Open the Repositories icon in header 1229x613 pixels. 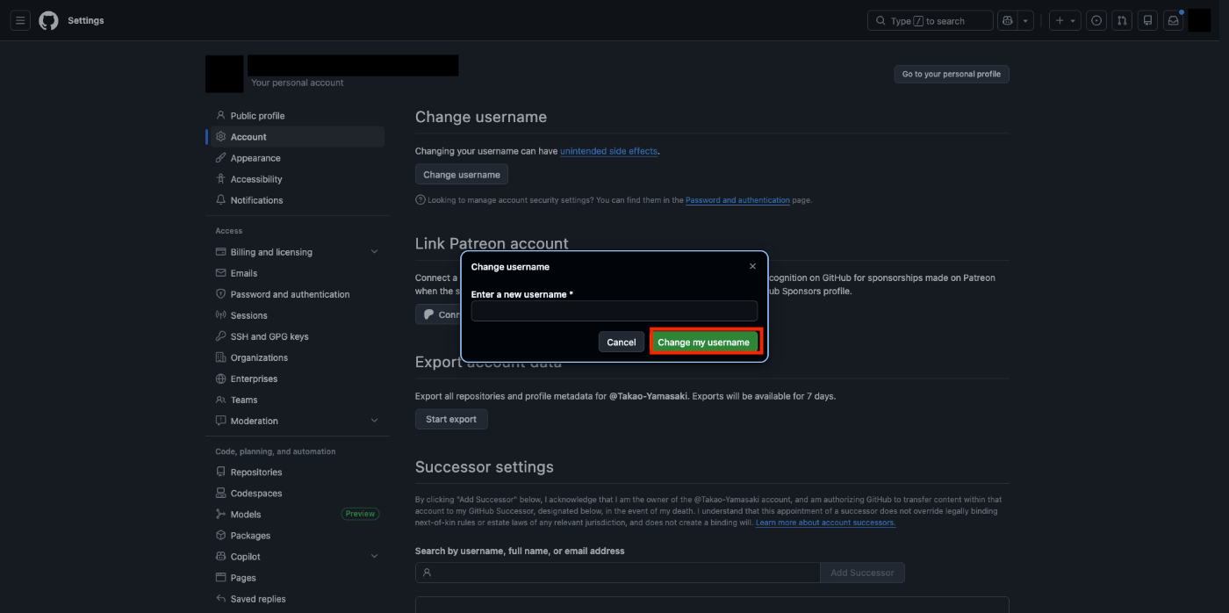(x=1147, y=20)
